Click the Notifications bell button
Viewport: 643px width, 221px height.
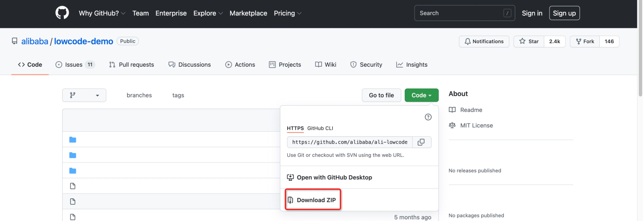pos(484,41)
